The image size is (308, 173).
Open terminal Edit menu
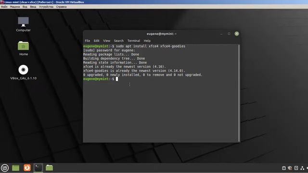(x=96, y=41)
